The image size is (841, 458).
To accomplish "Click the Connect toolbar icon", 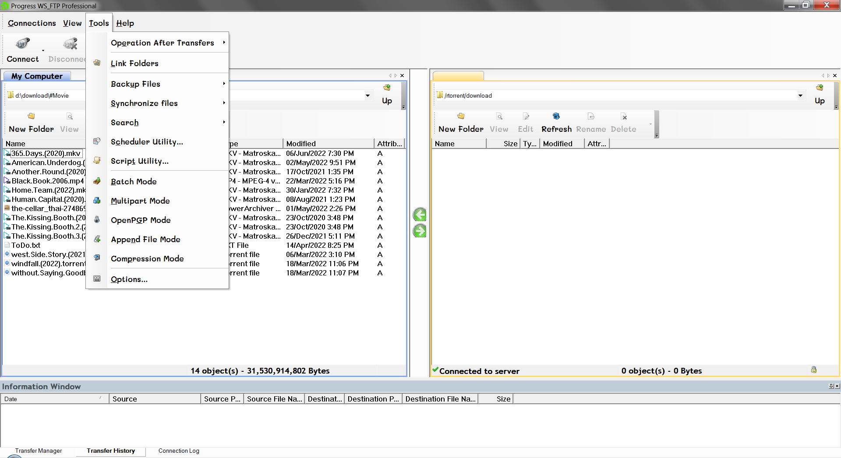I will (22, 43).
